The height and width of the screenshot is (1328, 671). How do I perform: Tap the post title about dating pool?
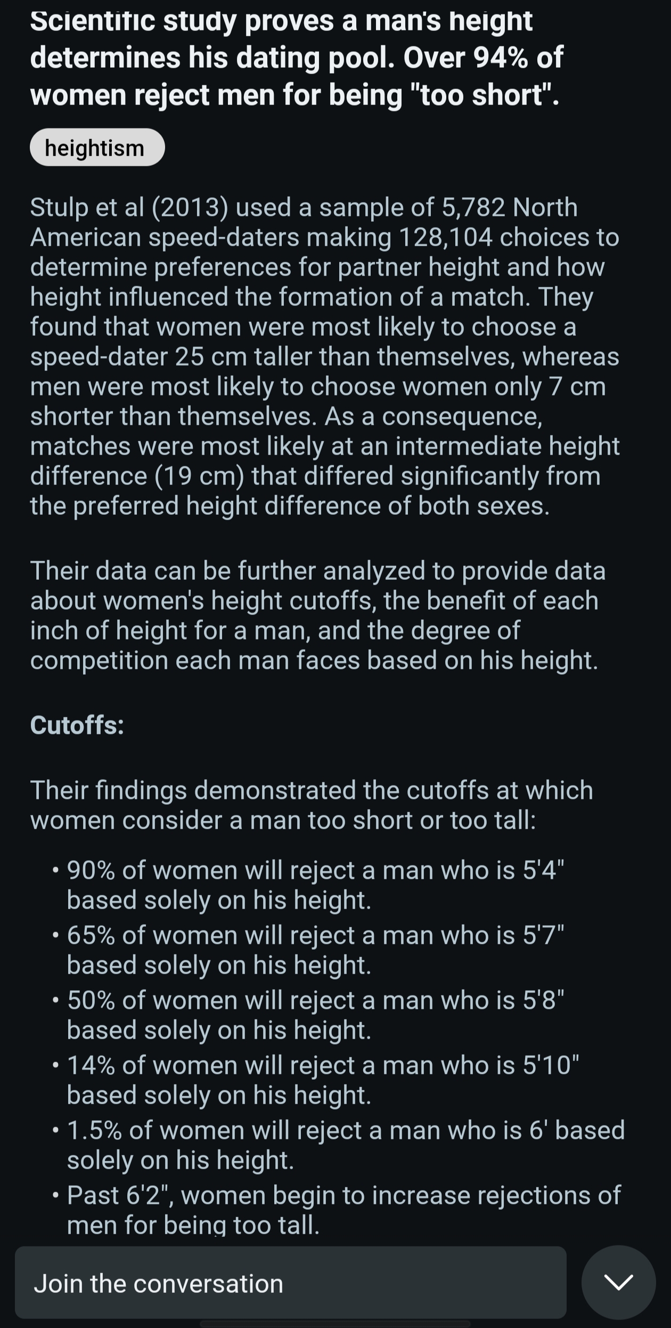coord(296,58)
